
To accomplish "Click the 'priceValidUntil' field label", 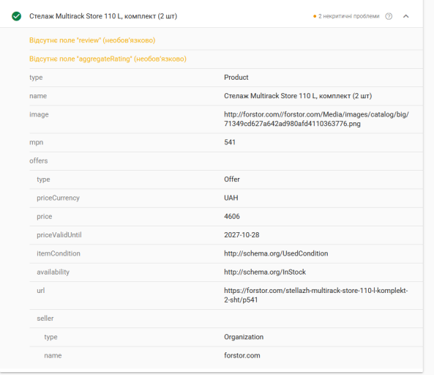I will click(x=59, y=235).
